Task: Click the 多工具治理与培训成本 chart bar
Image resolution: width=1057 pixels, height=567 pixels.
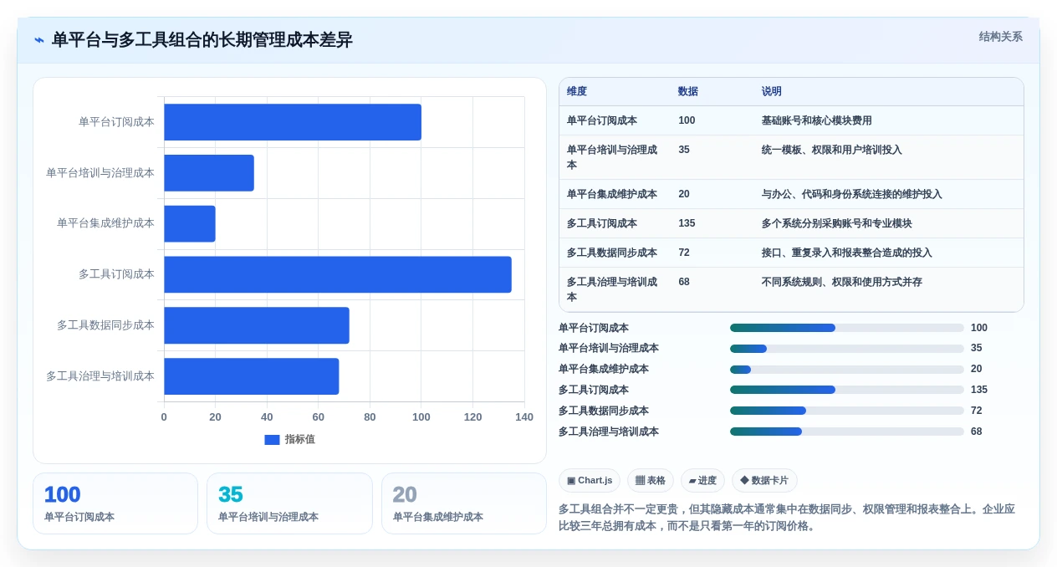Action: tap(252, 376)
